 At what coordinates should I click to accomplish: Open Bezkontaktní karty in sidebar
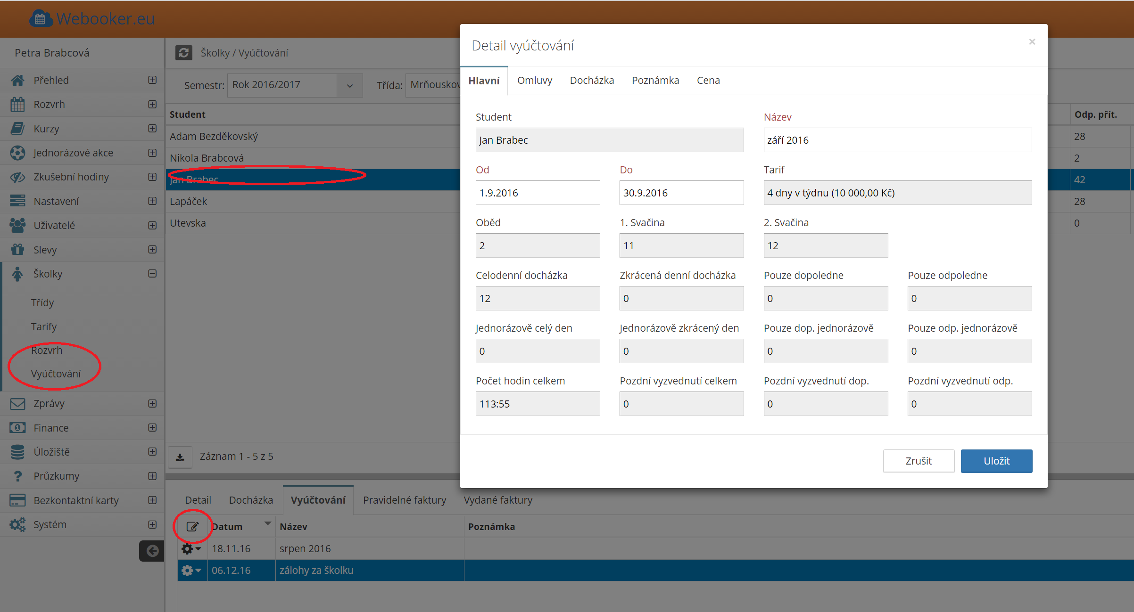[76, 500]
